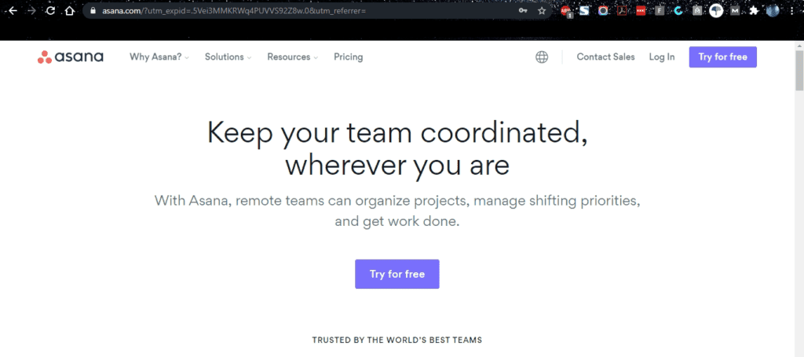Open the Pricing page
The image size is (804, 357).
348,57
